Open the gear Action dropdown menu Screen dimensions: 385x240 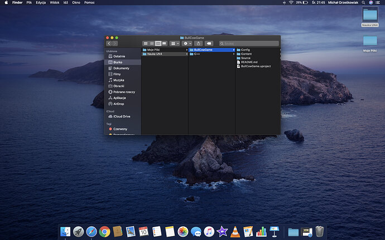188,43
